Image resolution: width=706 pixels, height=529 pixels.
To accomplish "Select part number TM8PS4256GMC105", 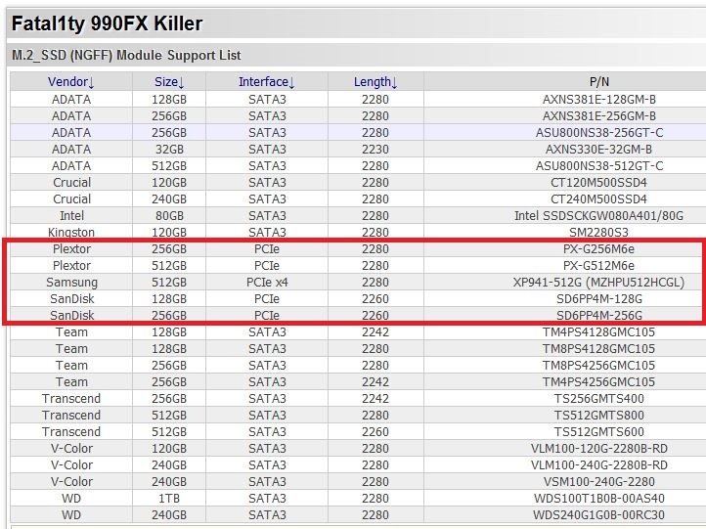I will pyautogui.click(x=598, y=366).
